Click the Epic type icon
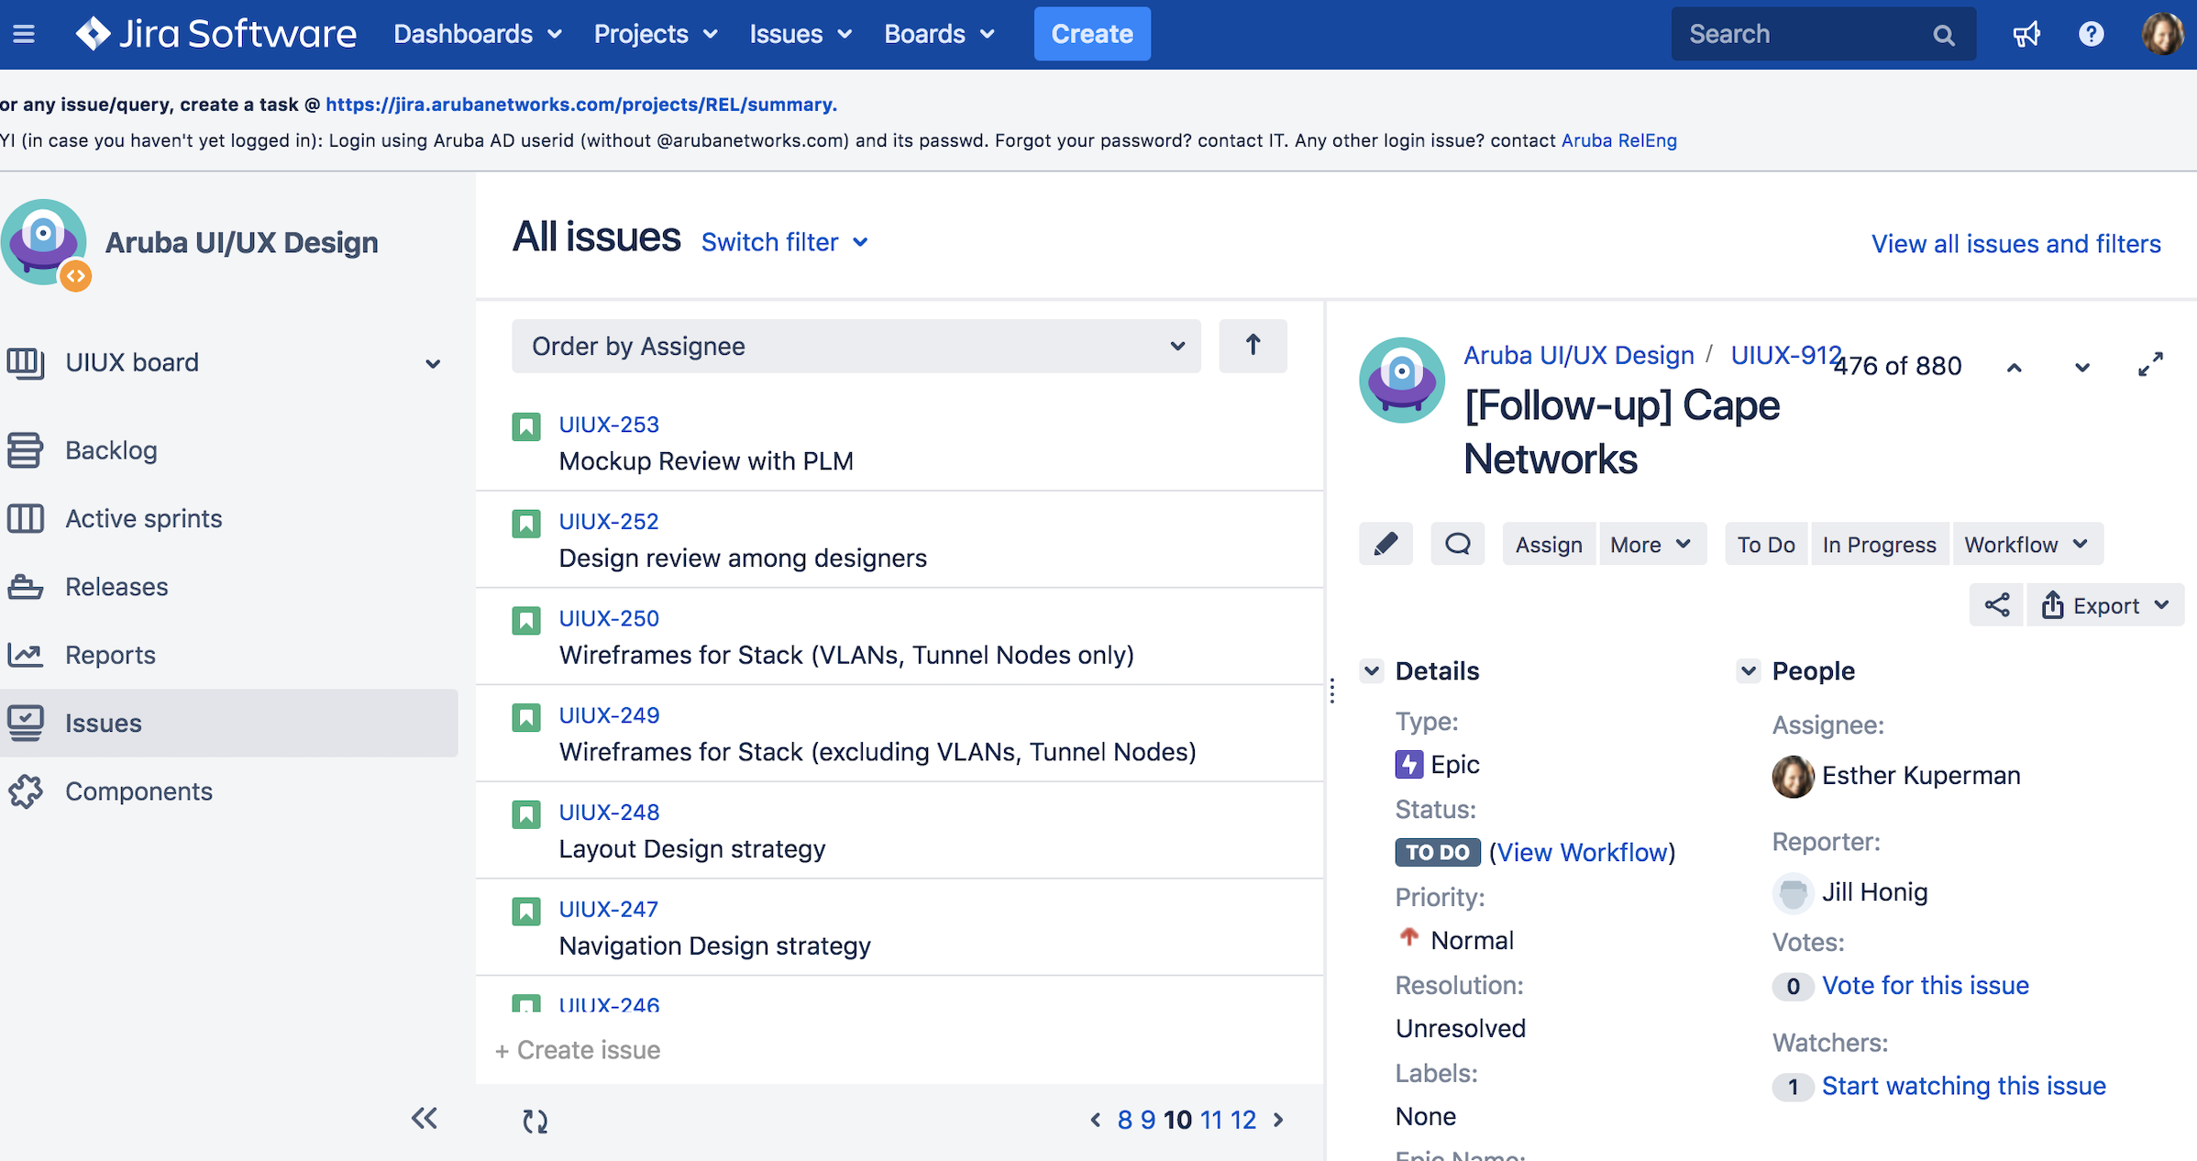Screen dimensions: 2197x1161 pyautogui.click(x=1409, y=764)
